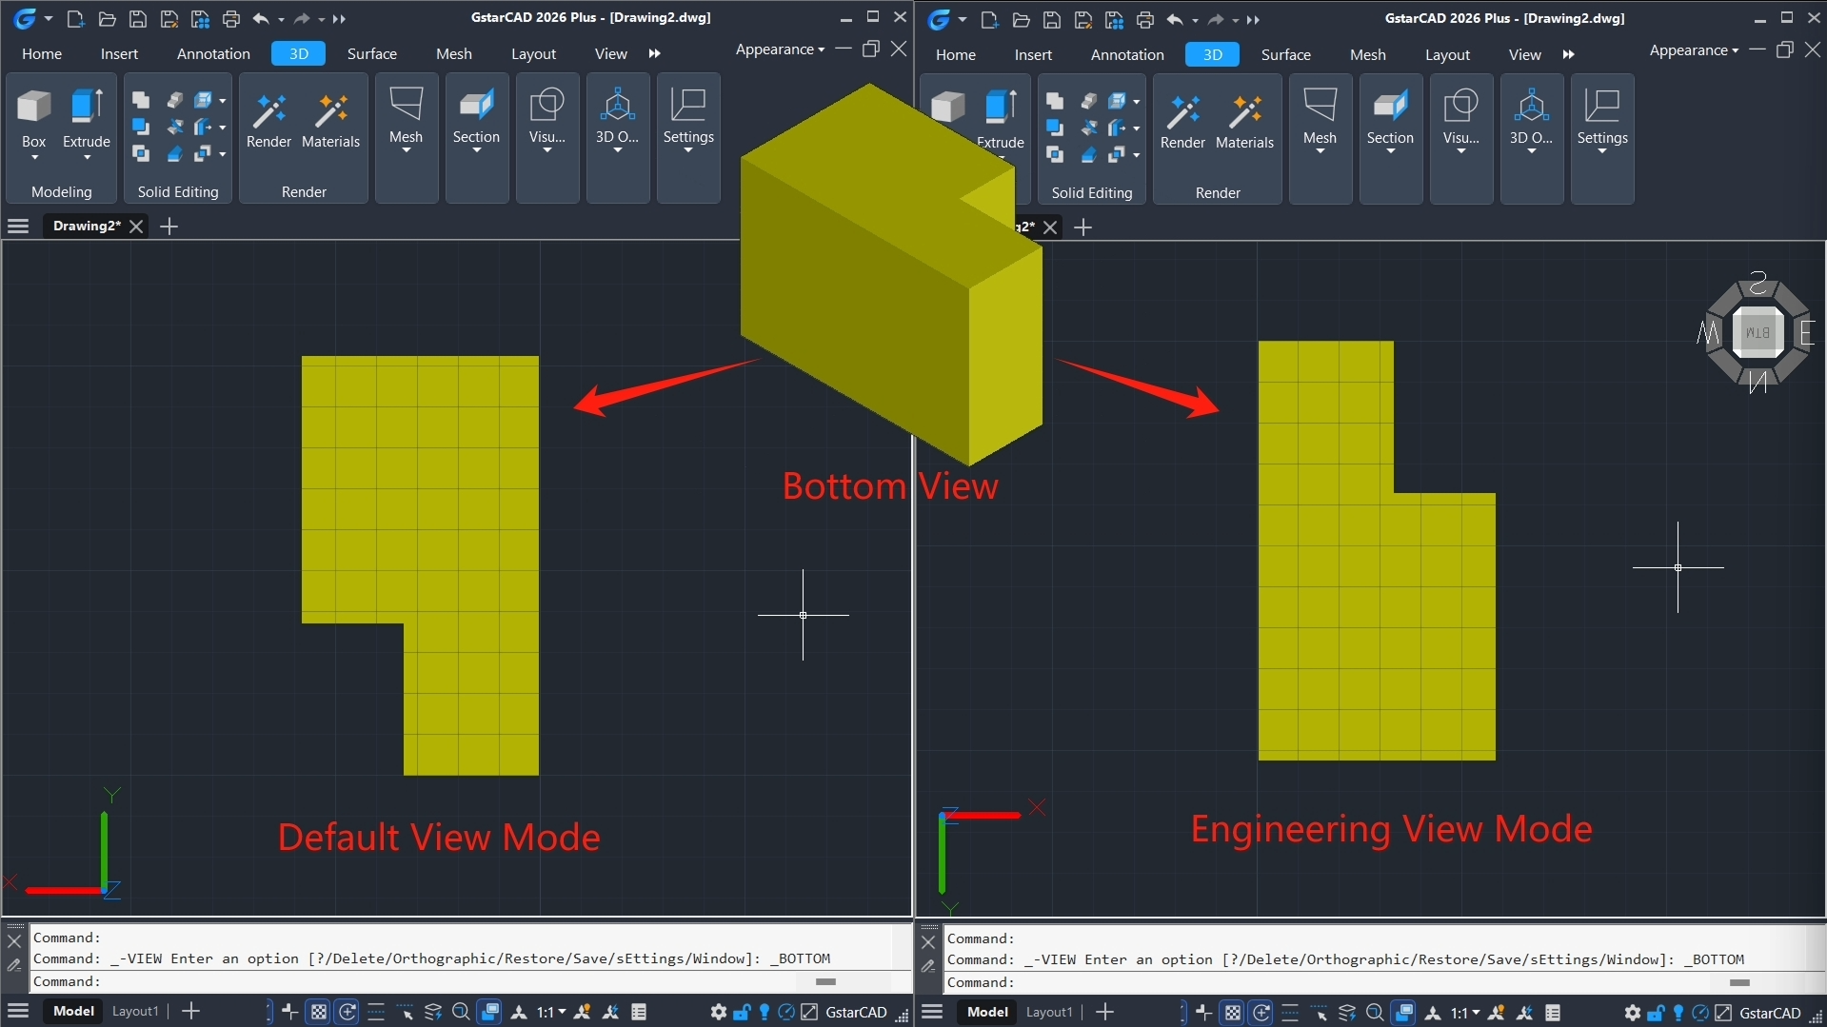Expand the Appearance dropdown in right window
The width and height of the screenshot is (1827, 1027).
click(x=1694, y=50)
